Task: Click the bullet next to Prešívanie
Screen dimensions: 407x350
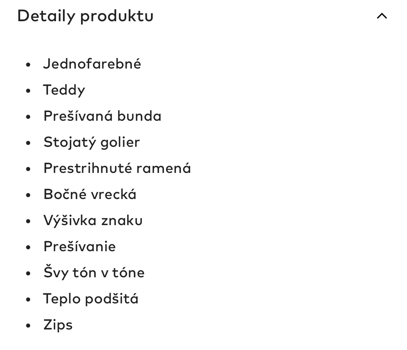Action: click(x=29, y=247)
